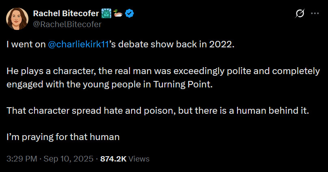
Task: Click the 874.2K view count
Action: click(113, 159)
